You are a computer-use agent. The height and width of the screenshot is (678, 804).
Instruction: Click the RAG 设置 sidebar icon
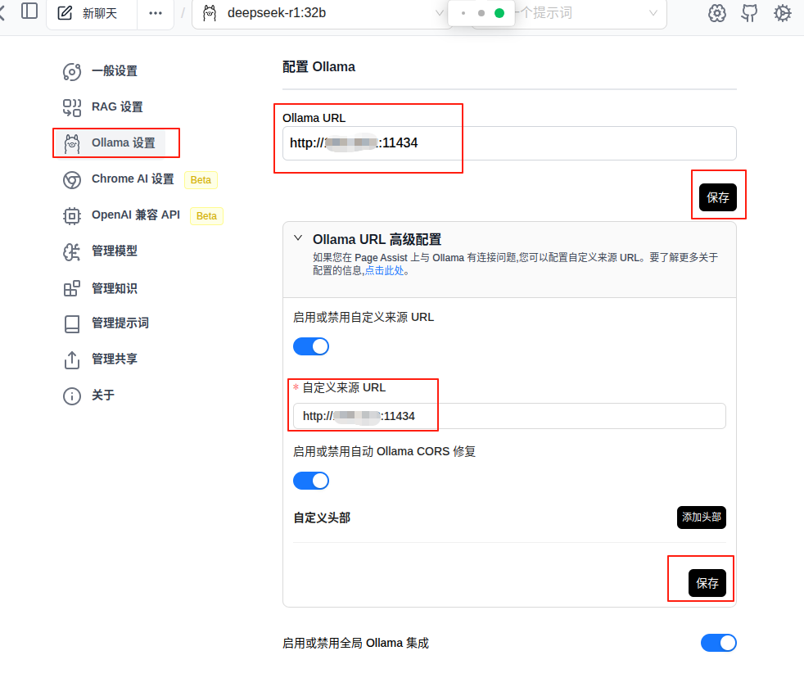click(72, 107)
